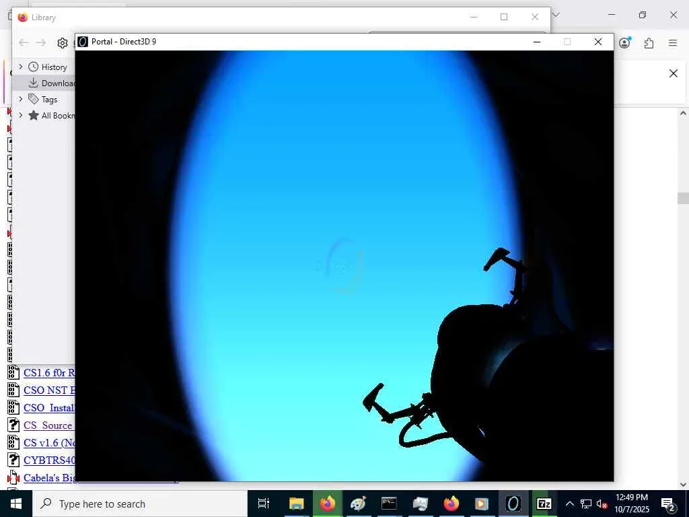
Task: Open Firefox extensions puzzle icon
Action: click(x=649, y=43)
